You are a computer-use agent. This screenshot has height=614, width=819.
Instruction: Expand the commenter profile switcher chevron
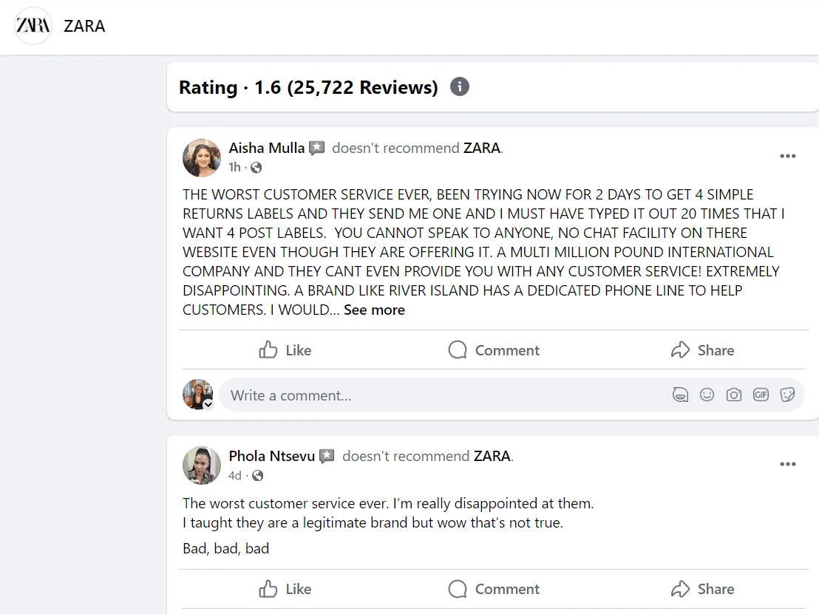click(x=208, y=404)
